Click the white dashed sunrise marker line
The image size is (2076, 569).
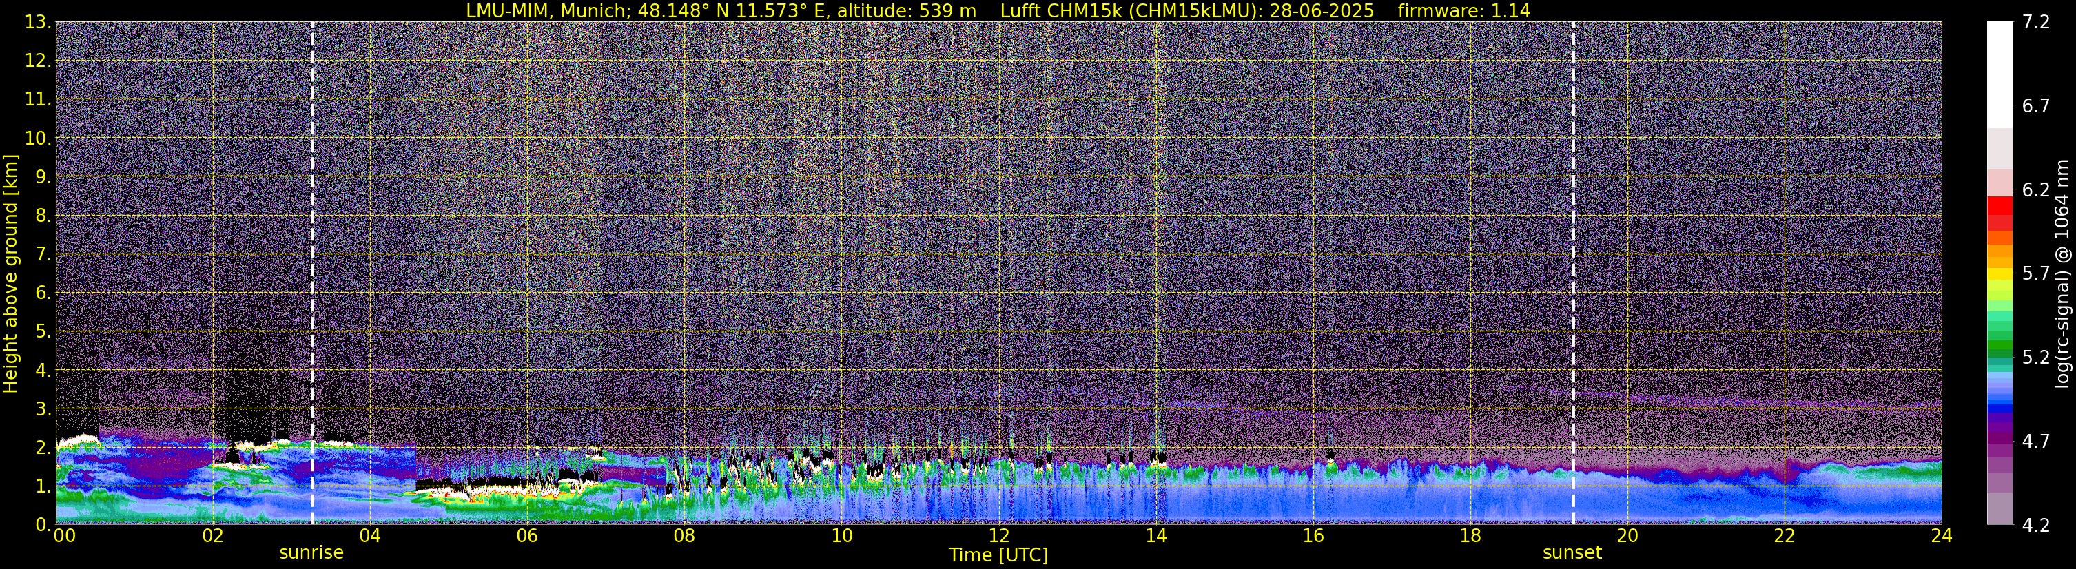pos(312,273)
